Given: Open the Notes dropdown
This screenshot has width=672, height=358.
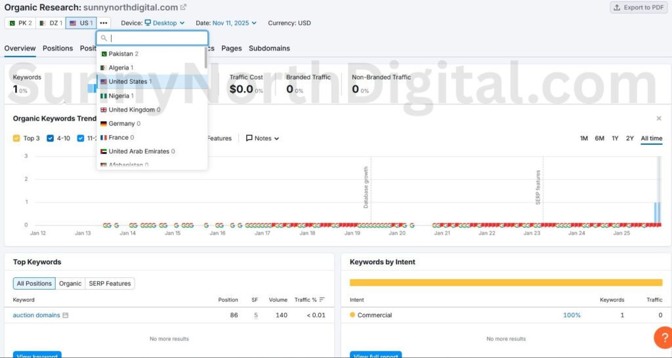Looking at the screenshot, I should (x=262, y=138).
